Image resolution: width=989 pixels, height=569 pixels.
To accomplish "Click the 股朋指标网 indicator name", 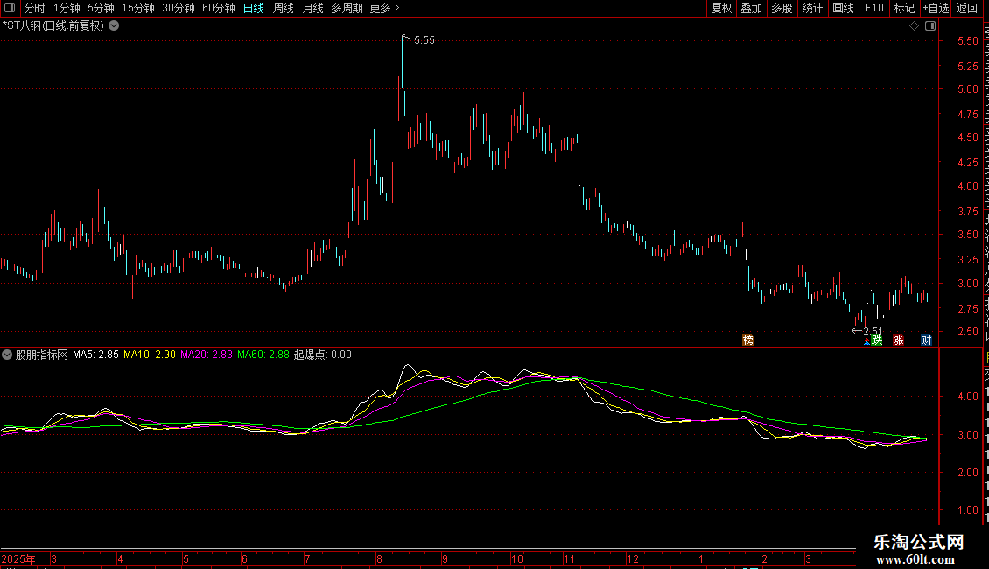I will click(42, 355).
